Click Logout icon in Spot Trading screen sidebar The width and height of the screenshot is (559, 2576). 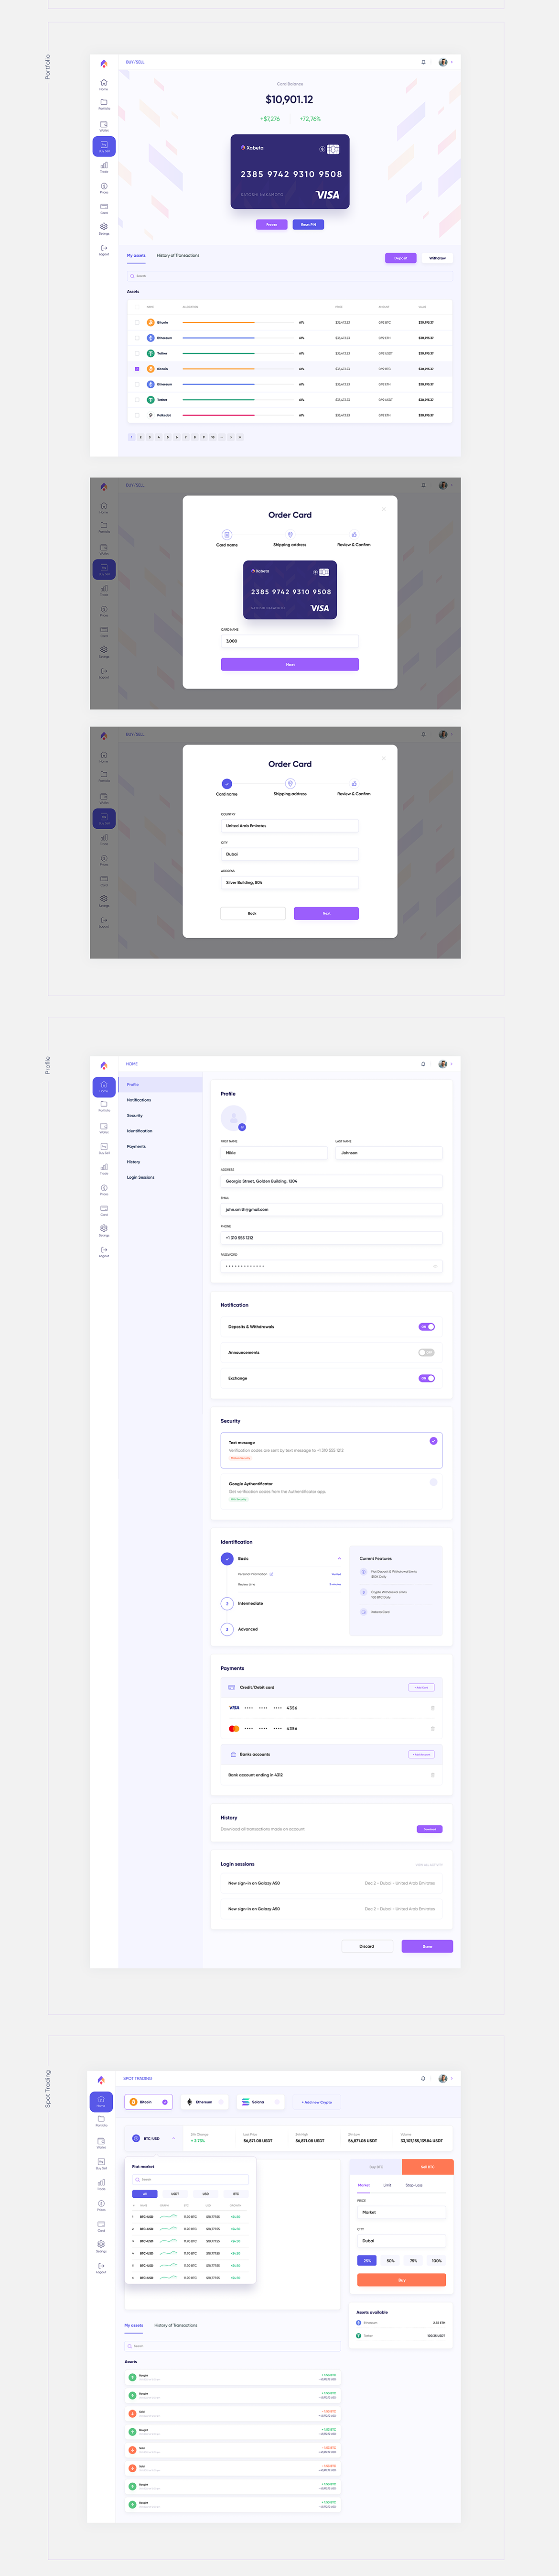pos(101,2267)
